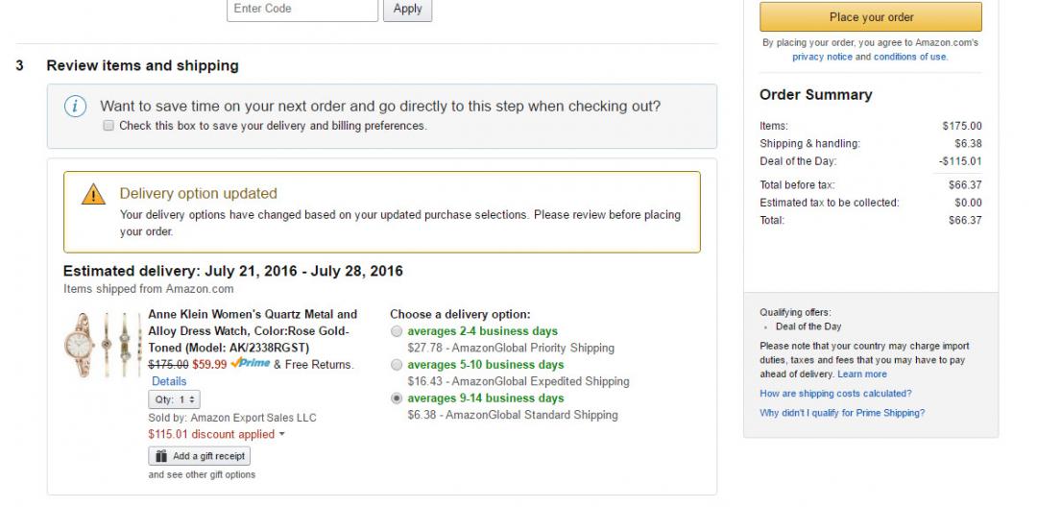Open the Anne Klein watch product thumbnail
This screenshot has height=507, width=1037.
tap(103, 346)
